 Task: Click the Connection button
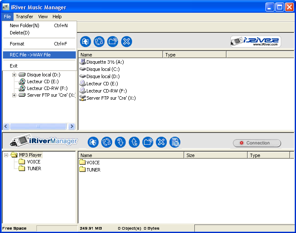point(257,143)
